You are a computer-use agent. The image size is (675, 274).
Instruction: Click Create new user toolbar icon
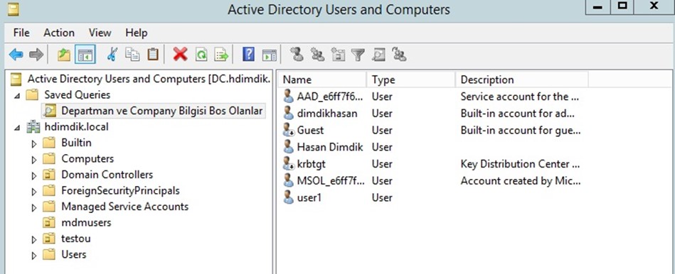[x=297, y=55]
